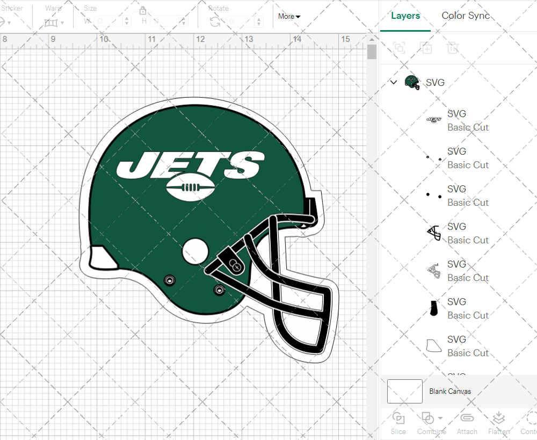
Task: Click the 'Blank Canvas' label
Action: click(x=450, y=391)
